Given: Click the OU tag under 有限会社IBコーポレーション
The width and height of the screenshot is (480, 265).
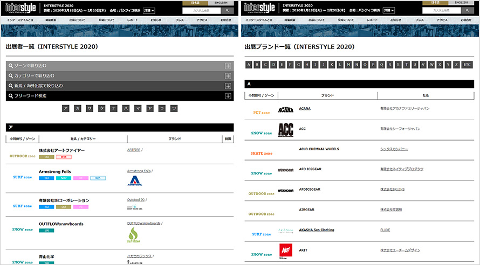Looking at the screenshot, I should point(64,207).
